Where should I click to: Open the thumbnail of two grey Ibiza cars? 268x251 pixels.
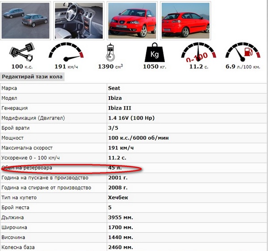25,21
